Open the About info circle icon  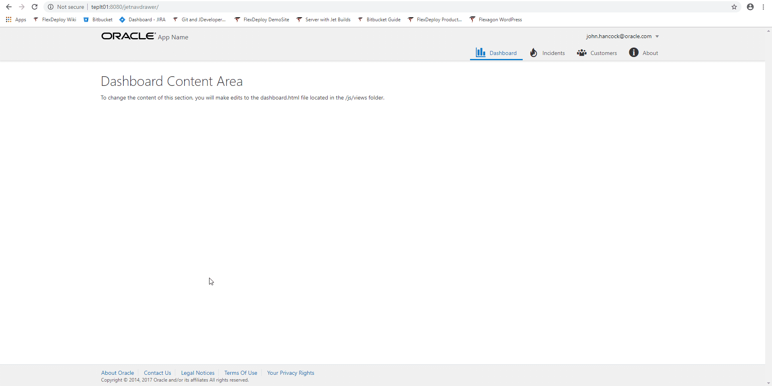[634, 53]
